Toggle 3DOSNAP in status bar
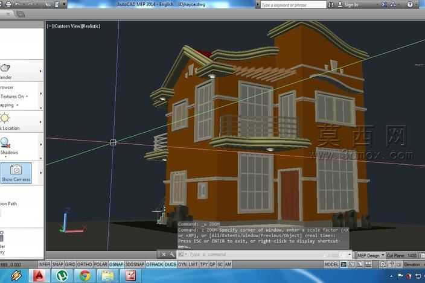This screenshot has width=425, height=283. 135,264
